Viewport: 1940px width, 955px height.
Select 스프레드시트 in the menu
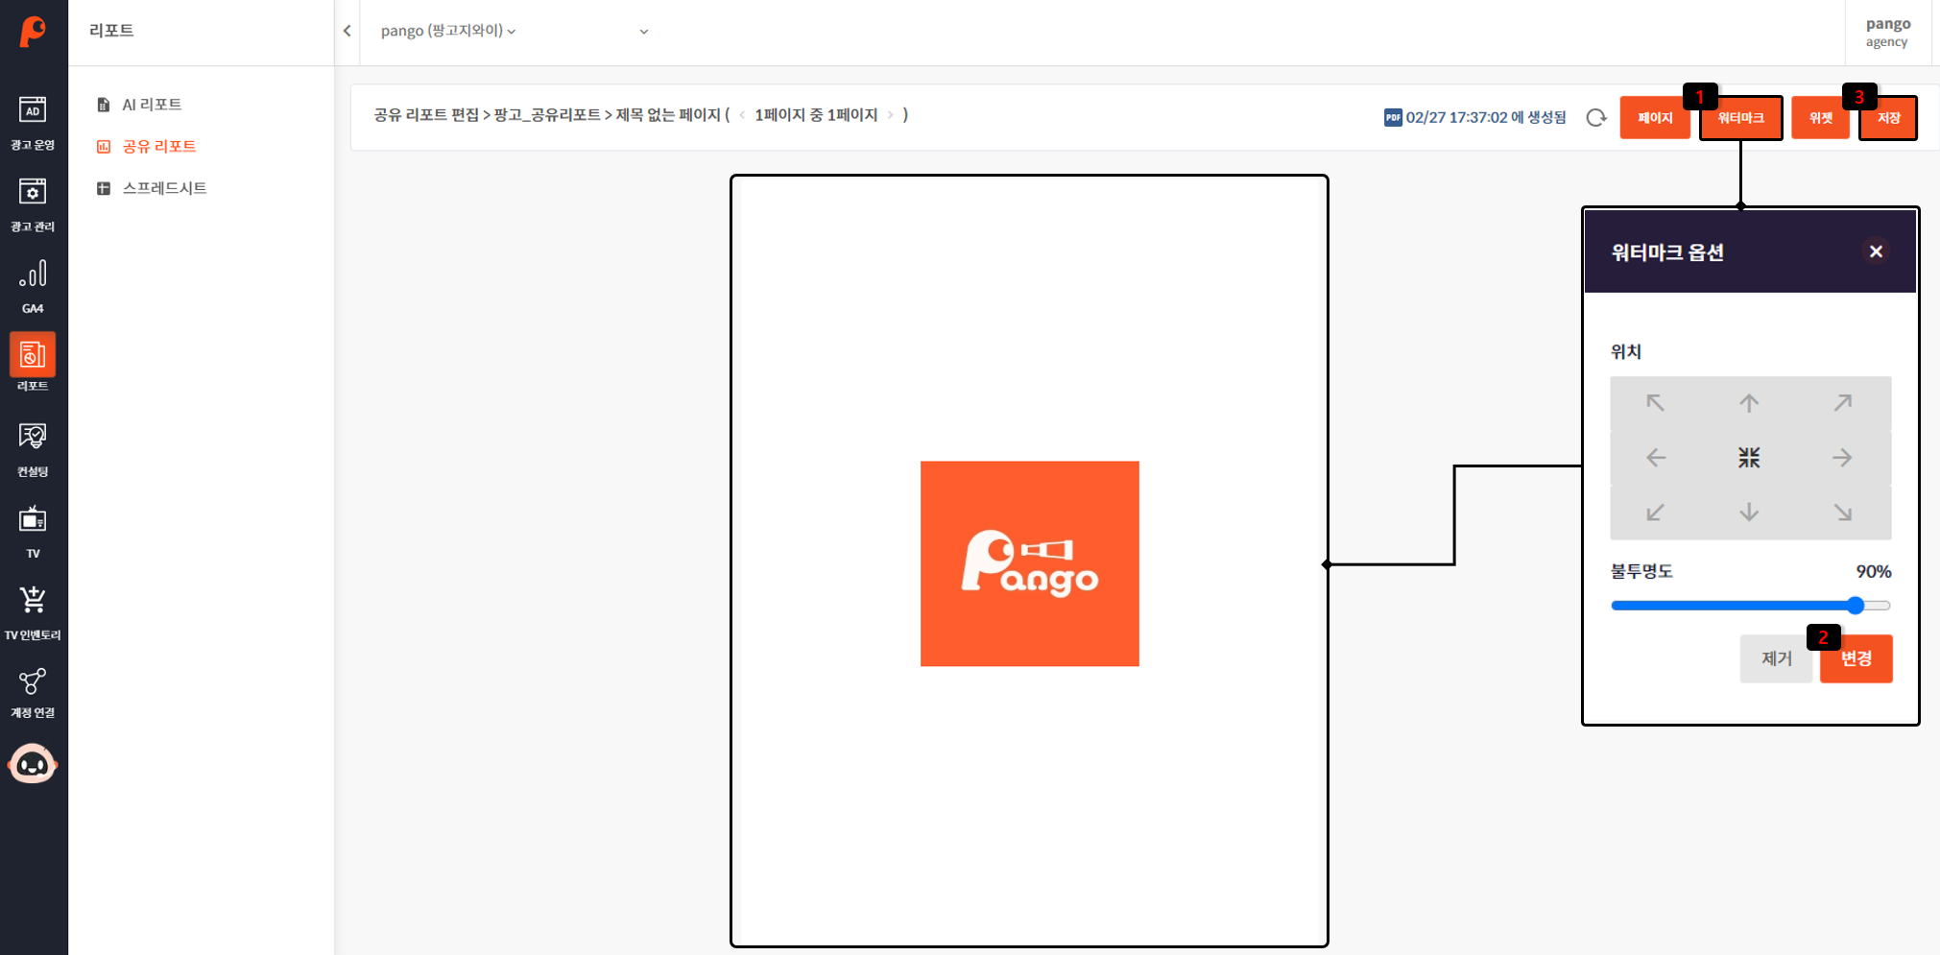point(152,188)
